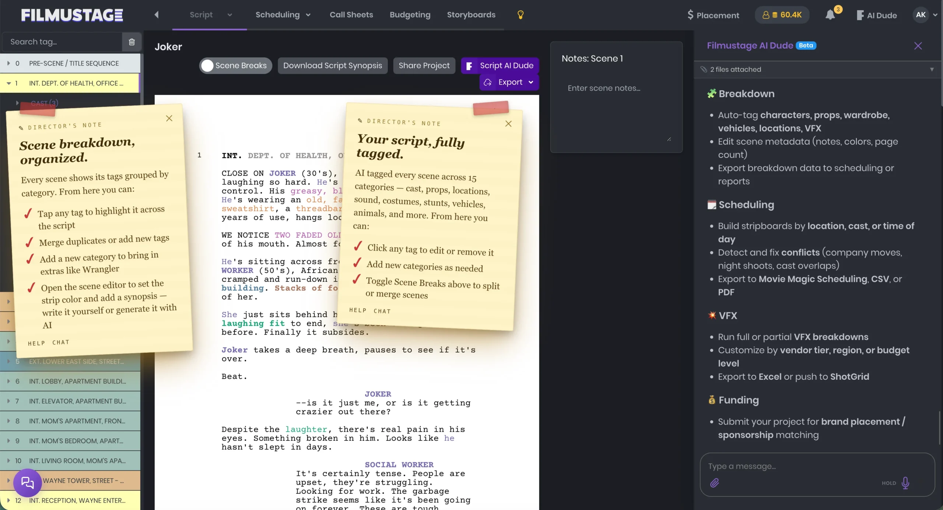Click the JOKER tag in CLOSE ON line
The width and height of the screenshot is (943, 510).
point(282,173)
